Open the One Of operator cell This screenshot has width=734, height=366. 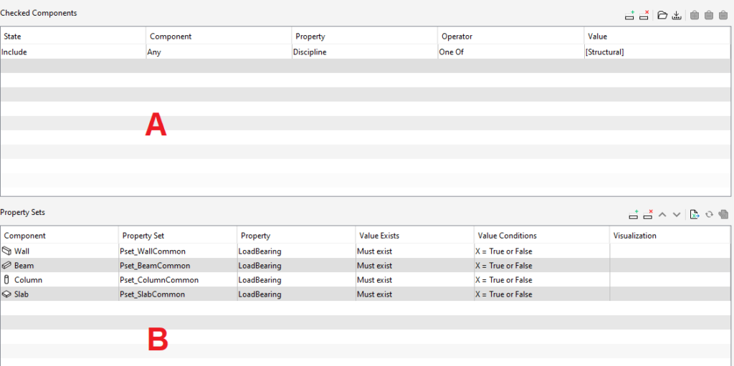(452, 52)
